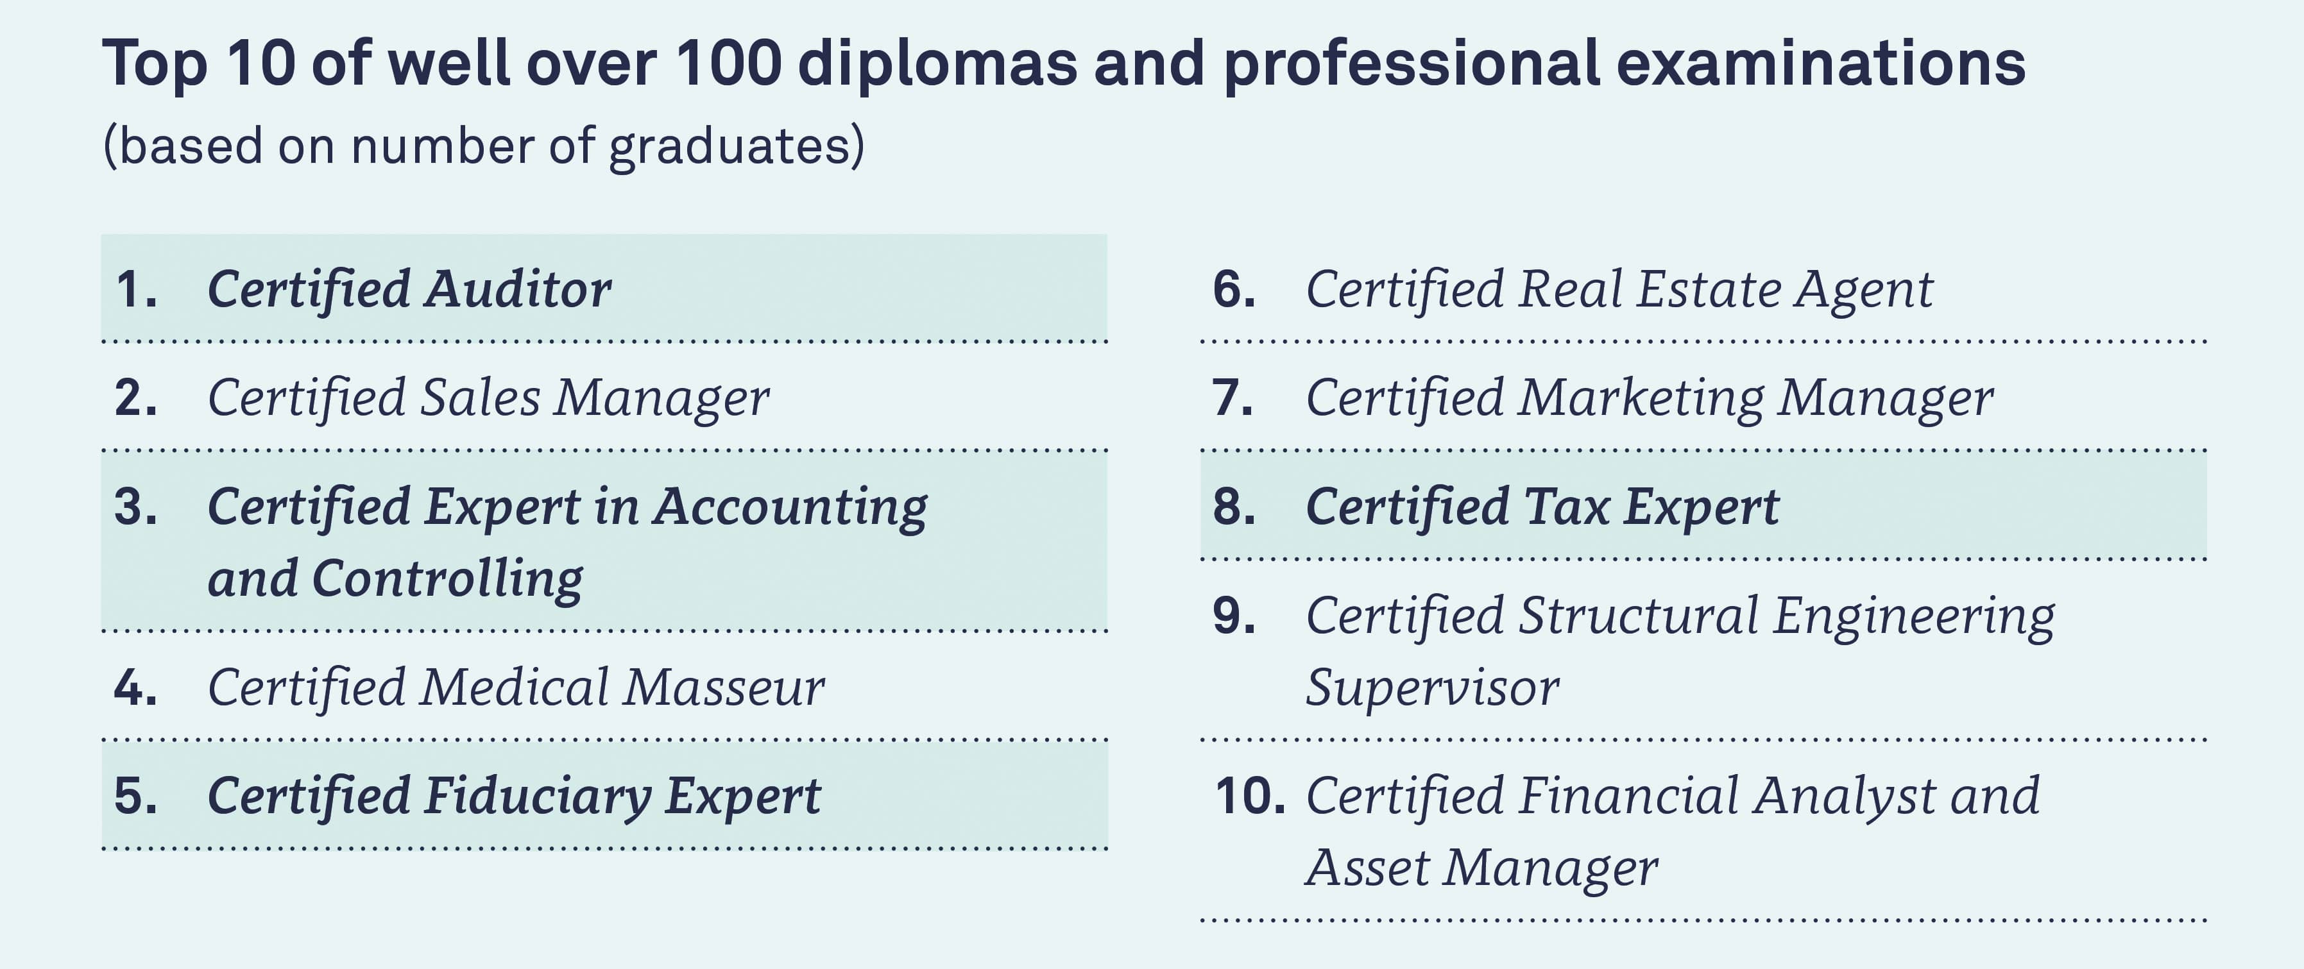The height and width of the screenshot is (969, 2304).
Task: Click 'Certified Marketing Manager' entry
Action: (x=1703, y=397)
